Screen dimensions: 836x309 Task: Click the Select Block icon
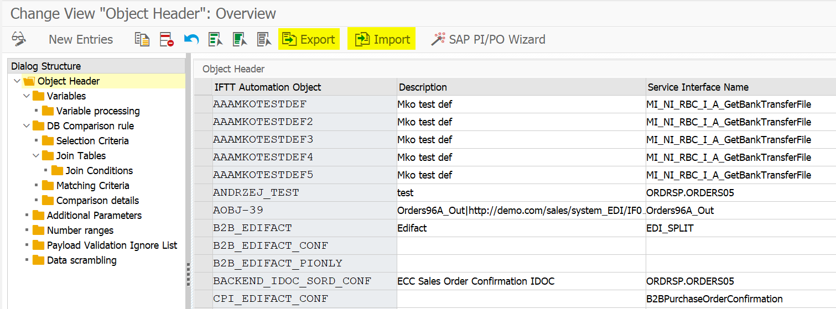240,39
